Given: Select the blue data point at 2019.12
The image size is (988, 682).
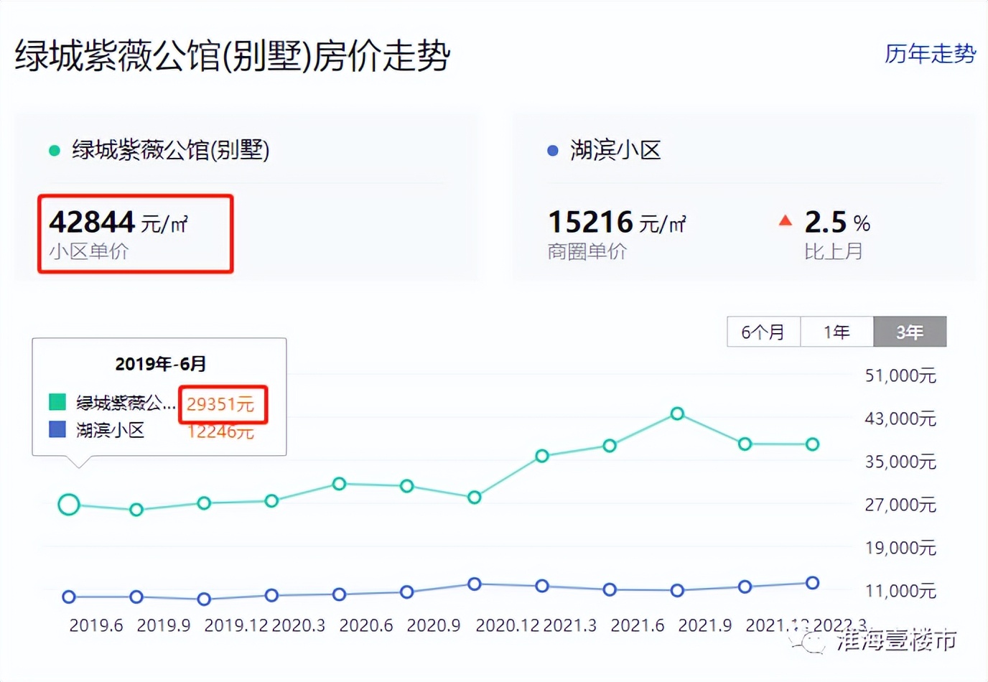Looking at the screenshot, I should tap(204, 599).
